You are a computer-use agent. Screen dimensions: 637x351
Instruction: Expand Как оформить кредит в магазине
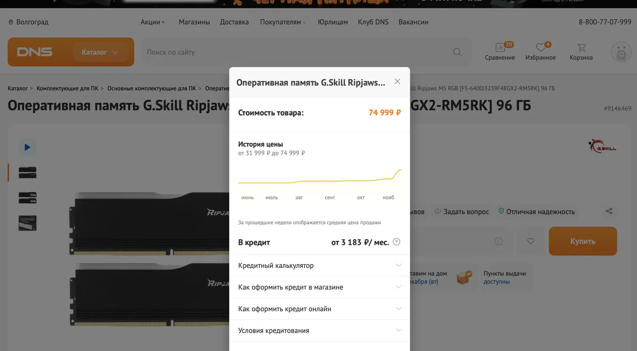(319, 287)
